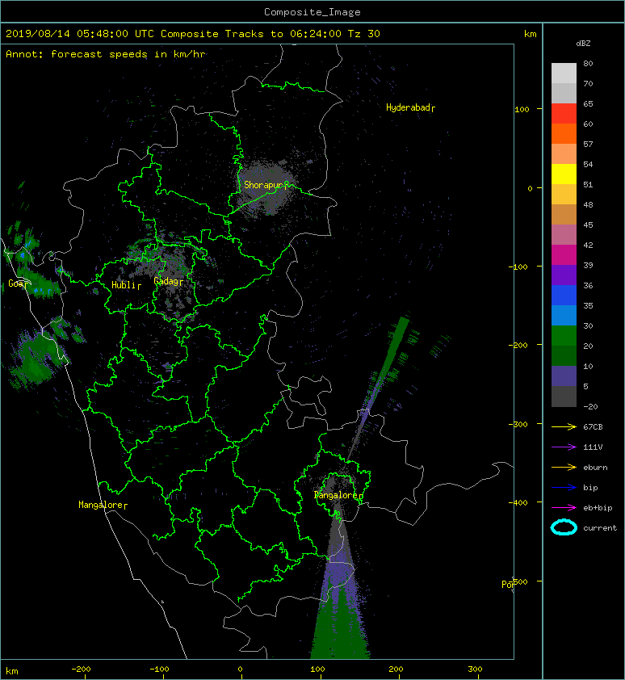Click the '-400' tick label on vertical axis
Viewport: 625px width, 680px height.
tap(518, 502)
